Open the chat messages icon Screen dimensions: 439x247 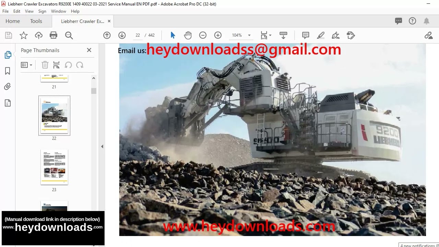pyautogui.click(x=399, y=21)
